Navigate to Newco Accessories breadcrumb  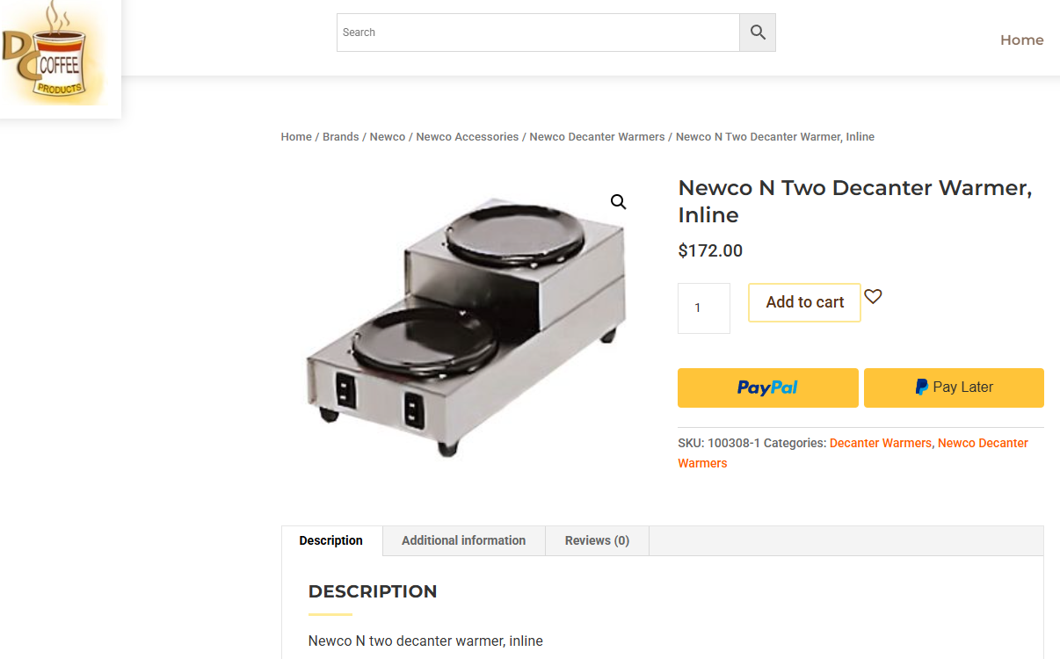tap(467, 137)
